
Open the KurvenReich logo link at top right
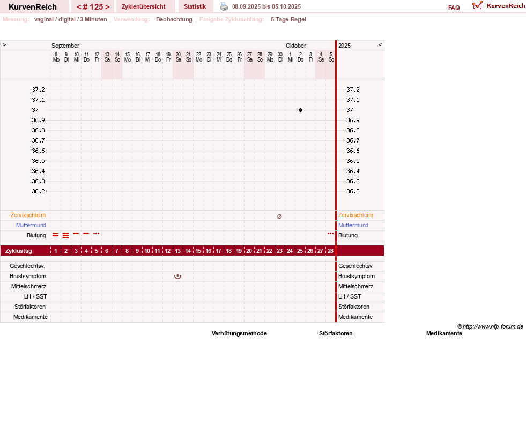[499, 6]
